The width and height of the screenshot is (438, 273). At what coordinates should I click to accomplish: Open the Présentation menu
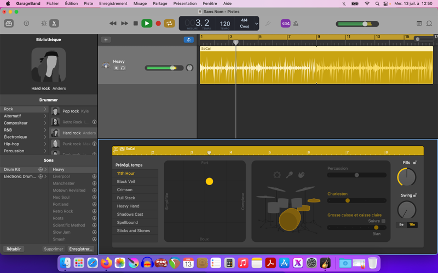(x=185, y=4)
